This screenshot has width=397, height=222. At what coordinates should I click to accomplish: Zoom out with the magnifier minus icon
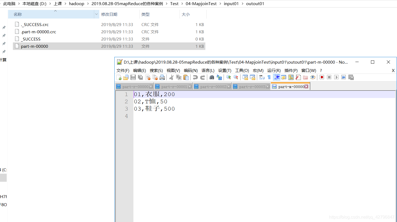[x=236, y=77]
